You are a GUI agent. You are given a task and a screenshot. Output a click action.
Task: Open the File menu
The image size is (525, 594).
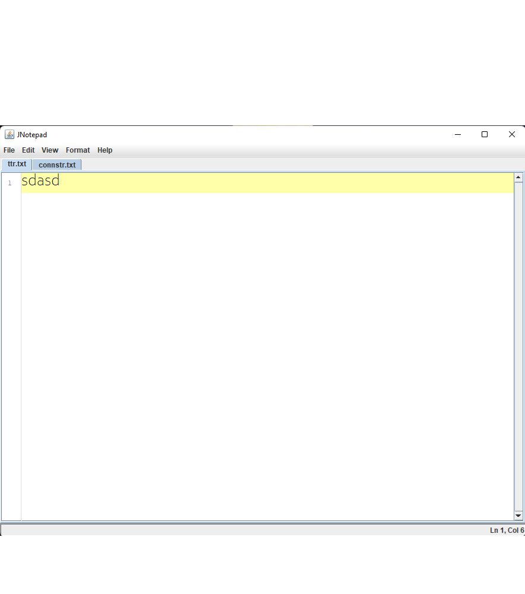coord(9,150)
